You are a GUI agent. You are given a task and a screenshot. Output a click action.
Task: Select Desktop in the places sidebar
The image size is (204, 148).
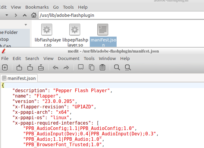click(4, 39)
